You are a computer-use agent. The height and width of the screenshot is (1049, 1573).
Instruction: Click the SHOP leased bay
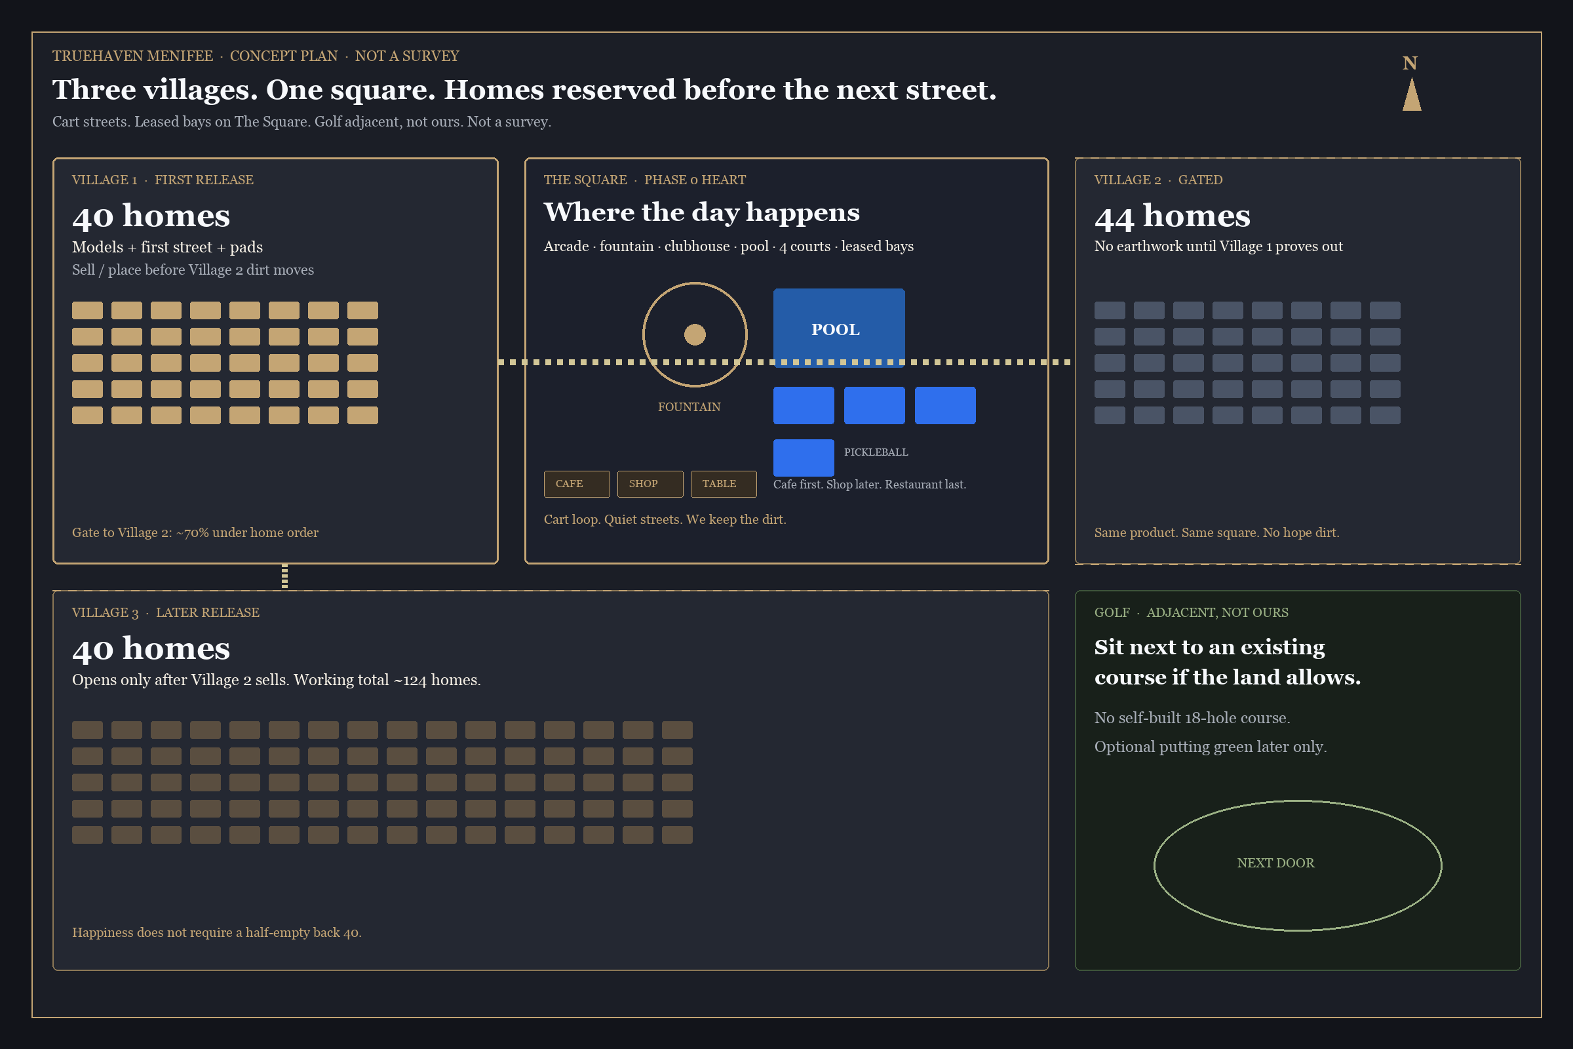click(x=650, y=484)
